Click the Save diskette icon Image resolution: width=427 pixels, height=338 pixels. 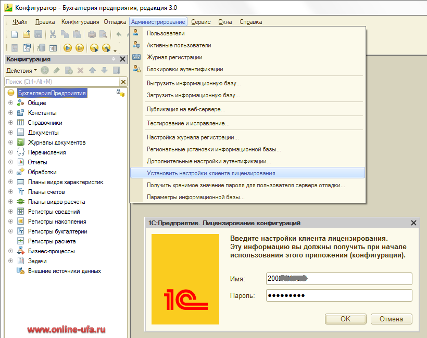point(38,34)
